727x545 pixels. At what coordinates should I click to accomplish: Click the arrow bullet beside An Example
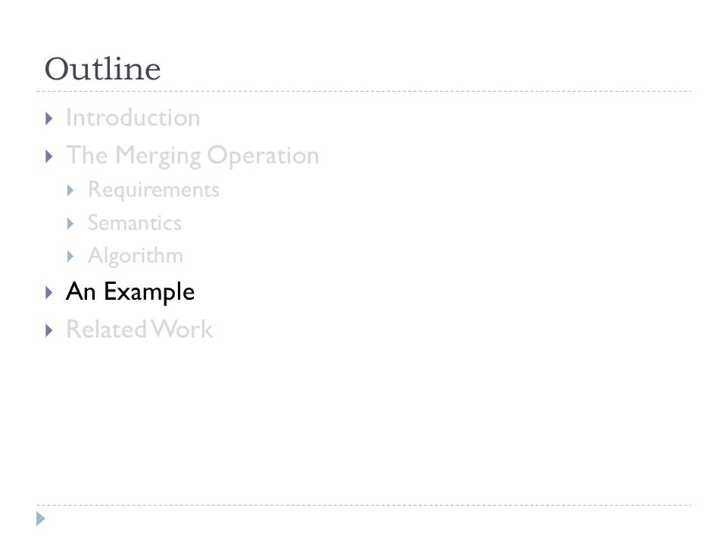tap(49, 292)
